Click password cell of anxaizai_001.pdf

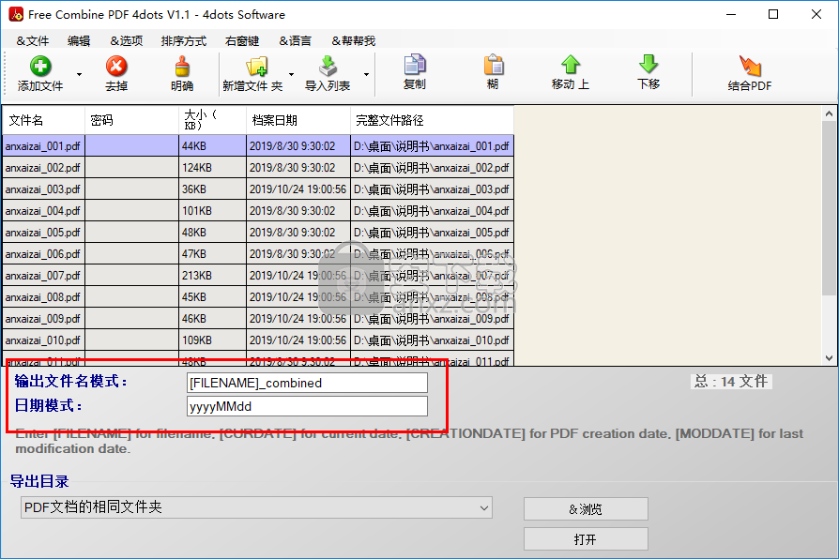tap(131, 146)
